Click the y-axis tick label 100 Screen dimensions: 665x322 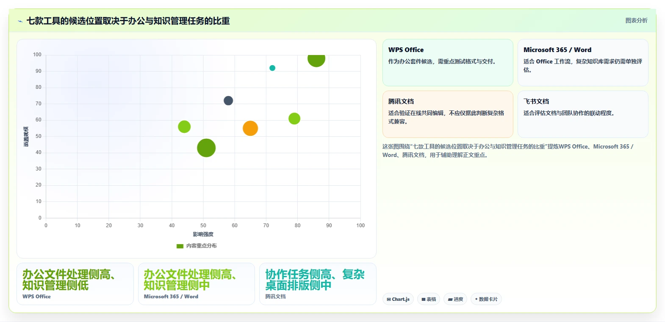click(x=37, y=55)
